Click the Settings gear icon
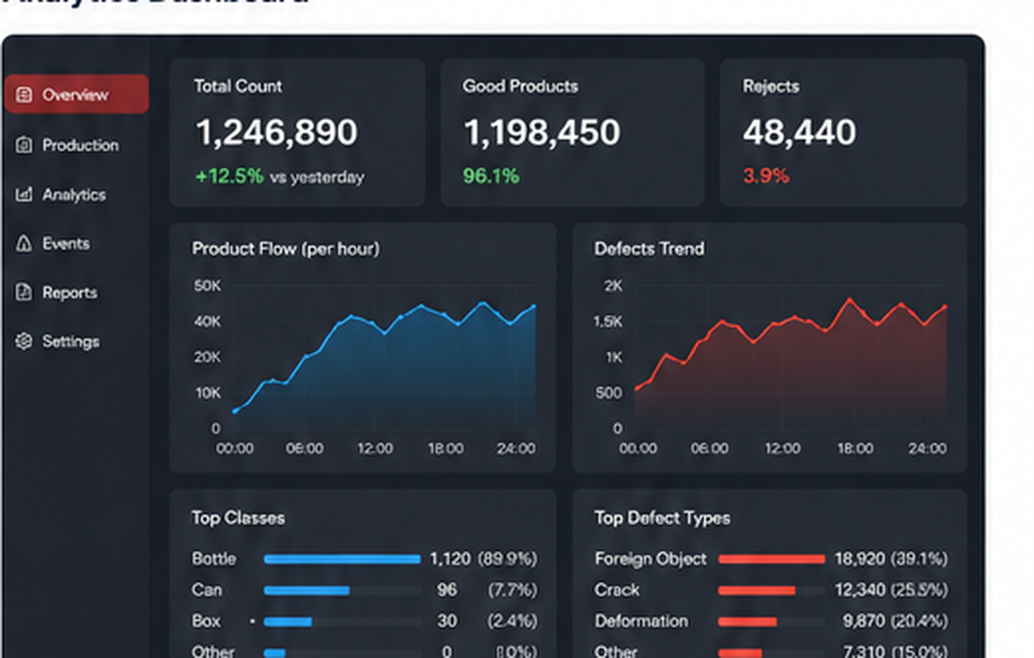The image size is (1034, 658). 23,341
